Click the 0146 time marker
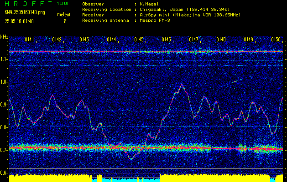The height and width of the screenshot is (182, 287). (x=166, y=39)
